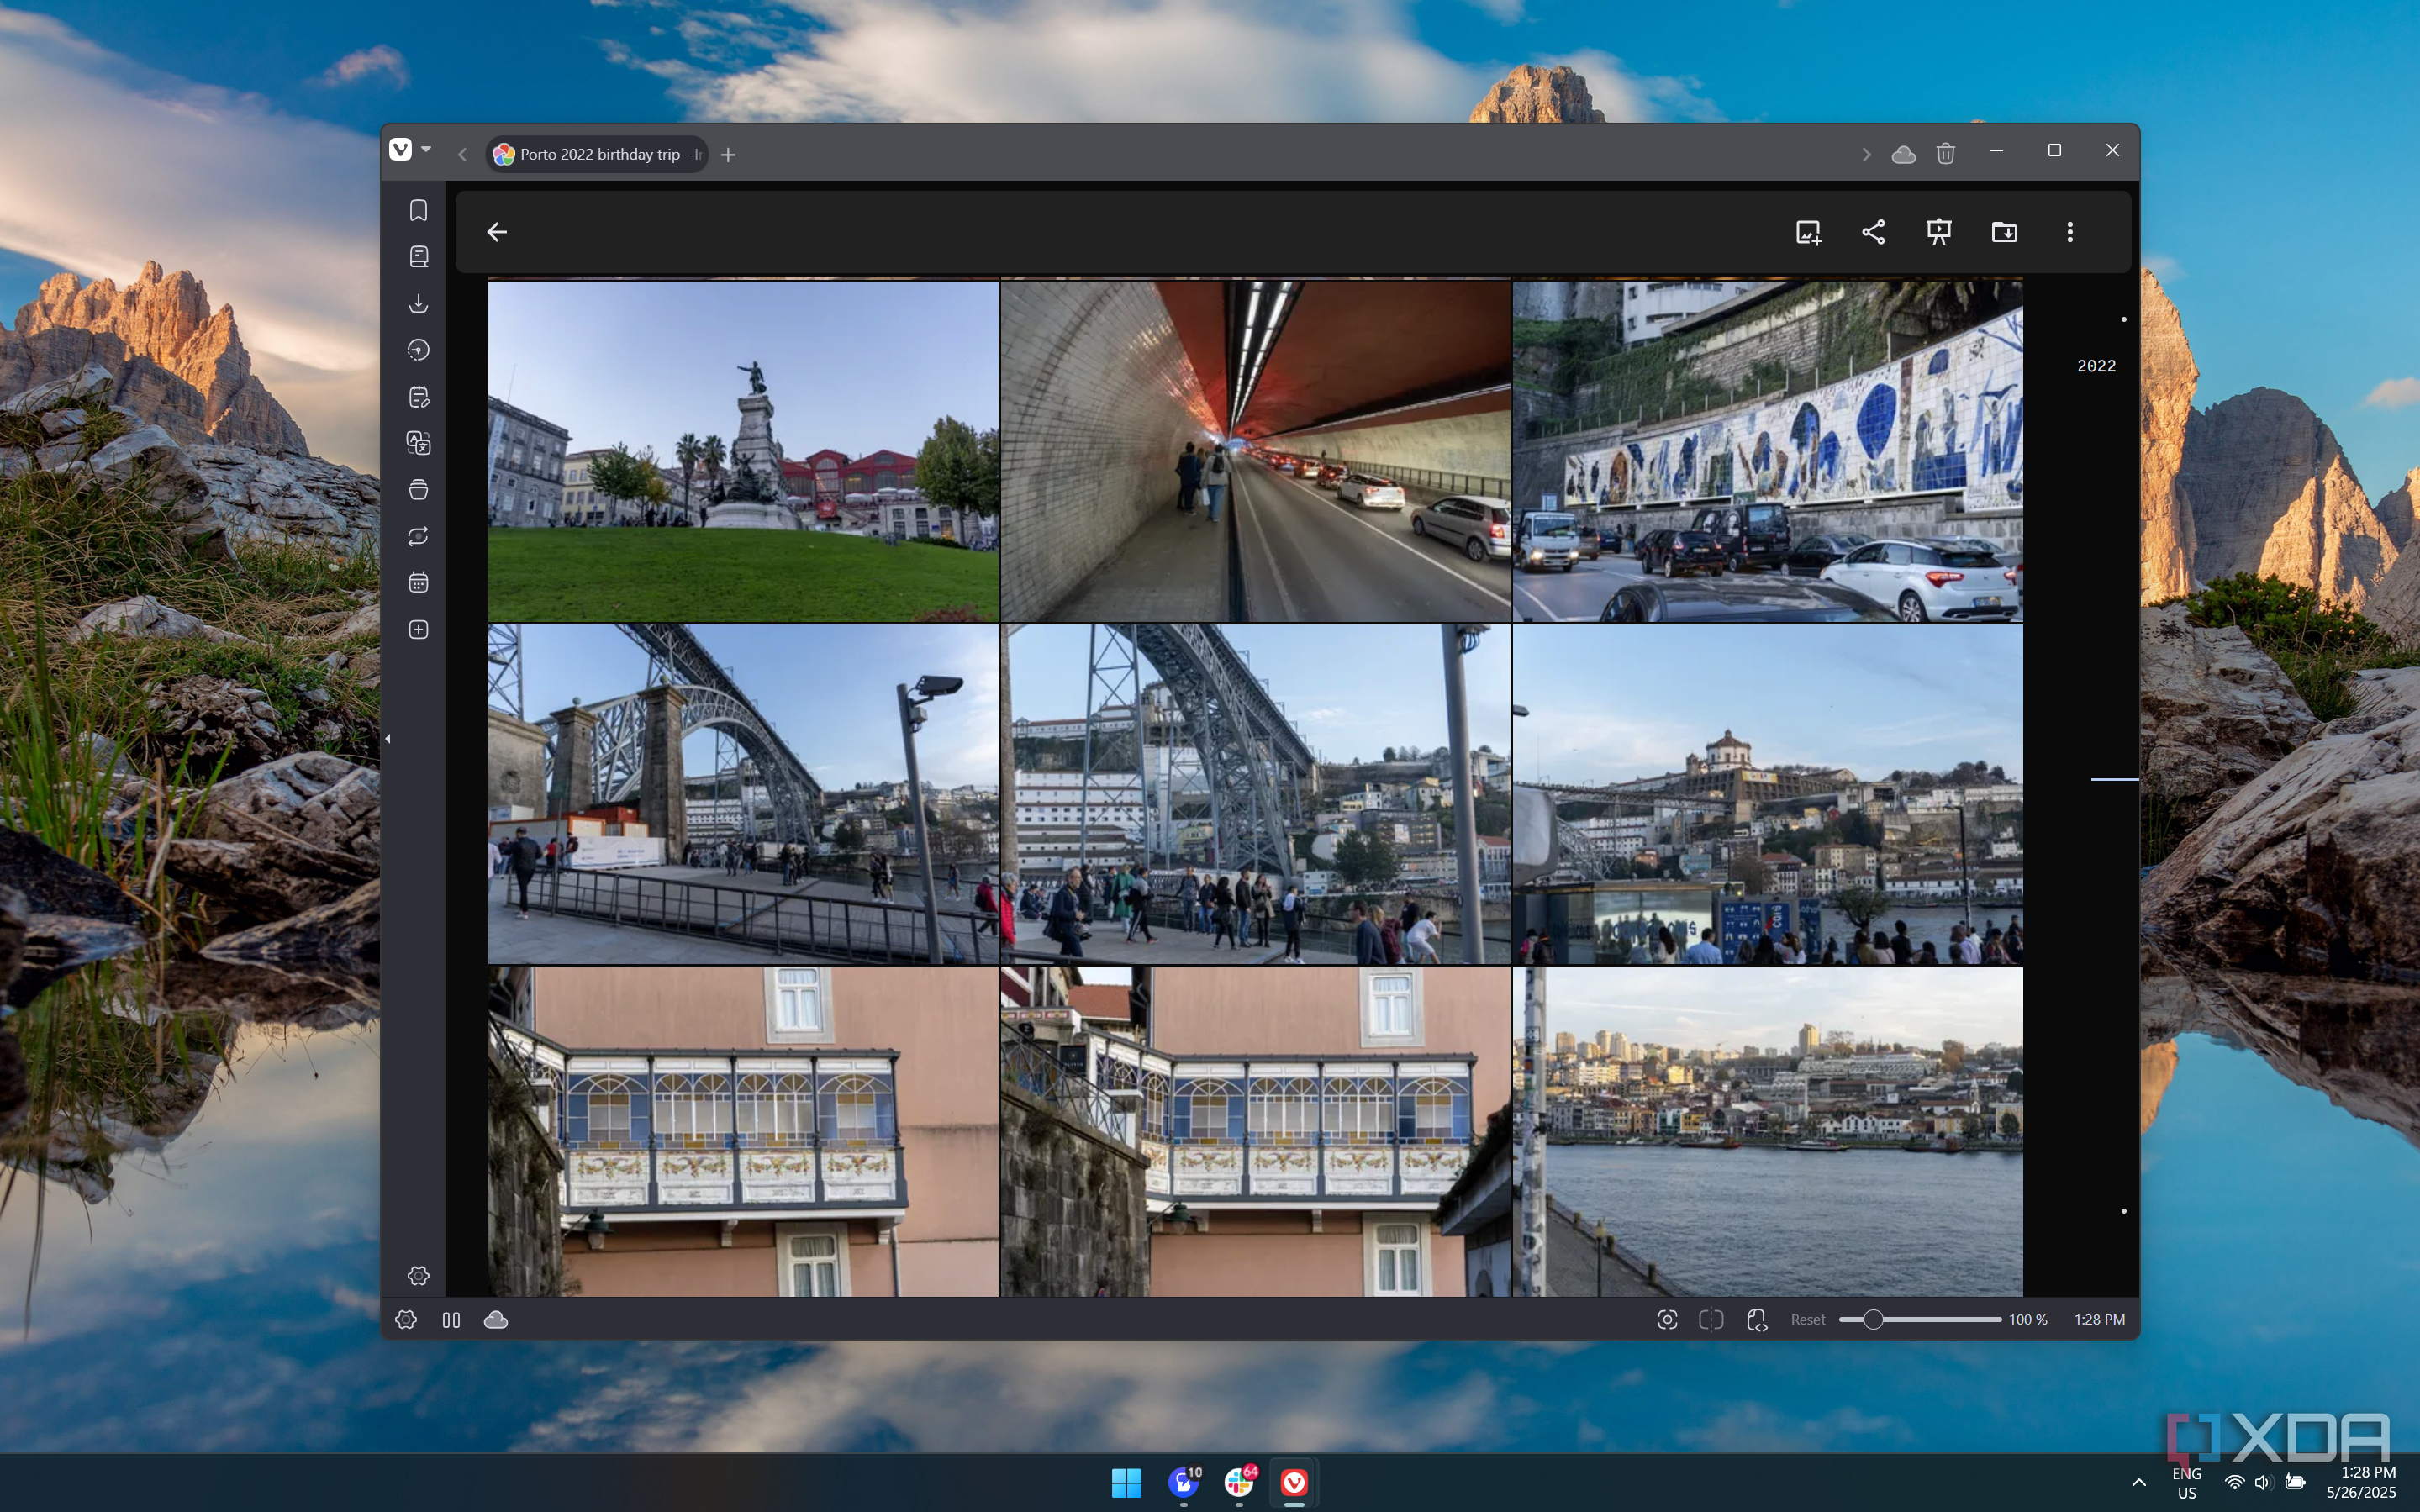Viewport: 2420px width, 1512px height.
Task: Open page actions icon in status bar
Action: (x=1757, y=1320)
